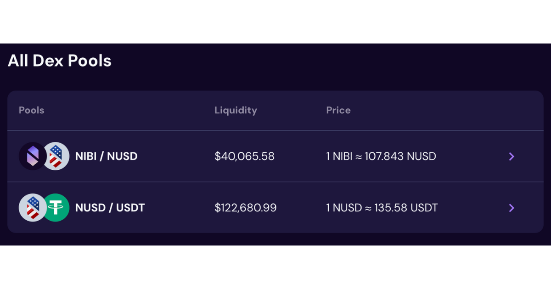551x289 pixels.
Task: Select the $122,680.99 liquidity value
Action: click(246, 208)
